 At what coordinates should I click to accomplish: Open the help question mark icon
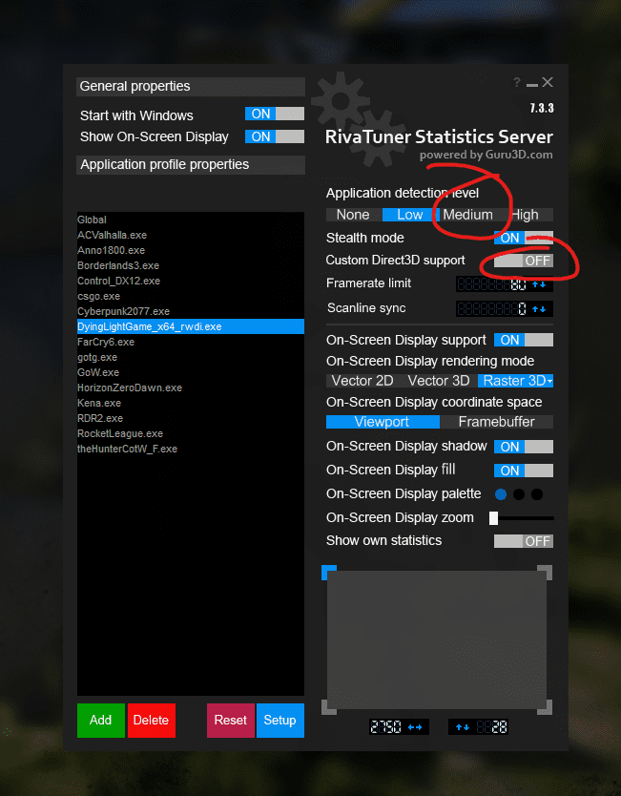point(516,82)
